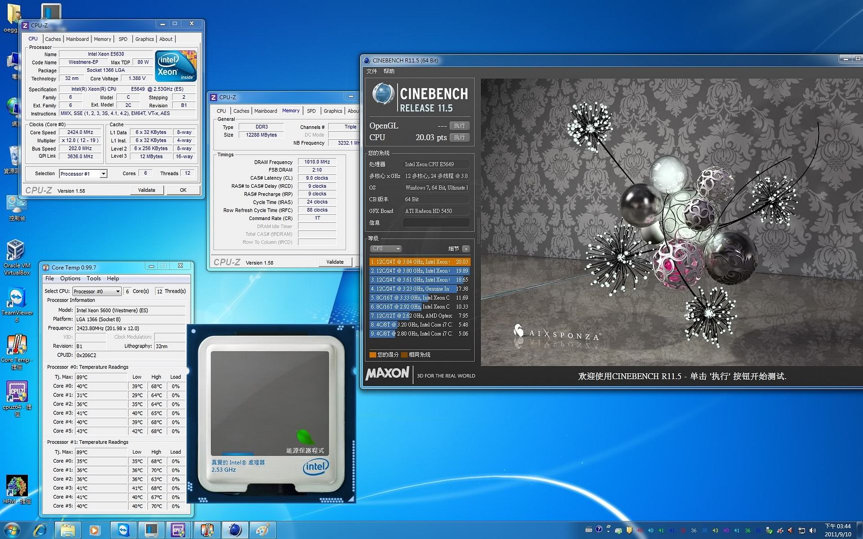The image size is (863, 539).
Task: Click the clock showing 03:44
Action: click(838, 530)
